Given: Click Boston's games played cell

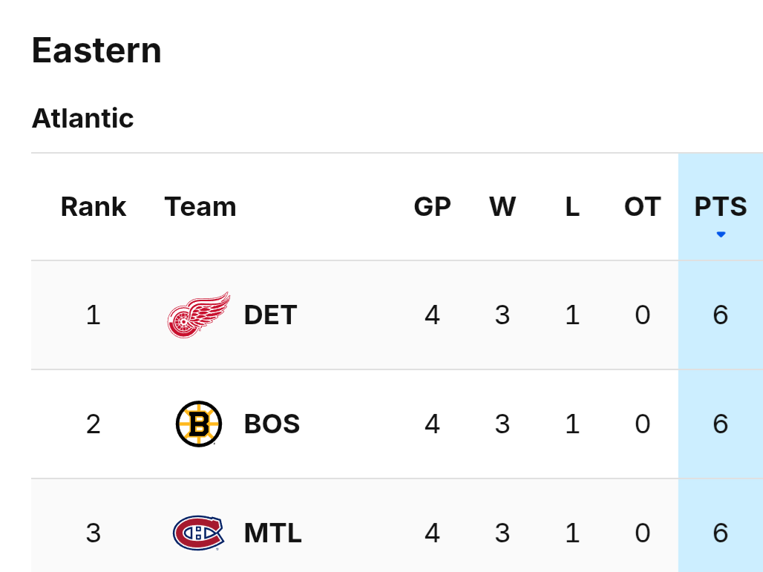Looking at the screenshot, I should click(432, 424).
